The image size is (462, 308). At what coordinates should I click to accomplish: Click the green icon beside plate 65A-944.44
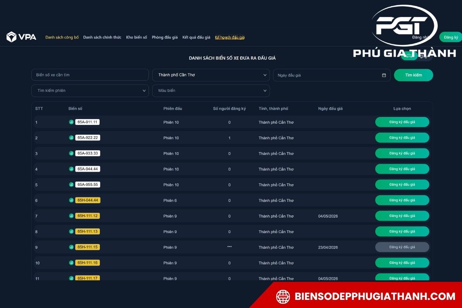(71, 169)
